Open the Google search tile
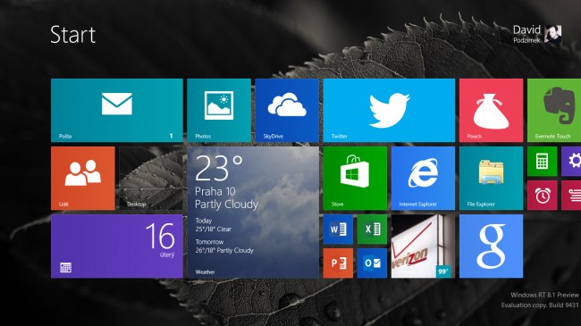 491,246
